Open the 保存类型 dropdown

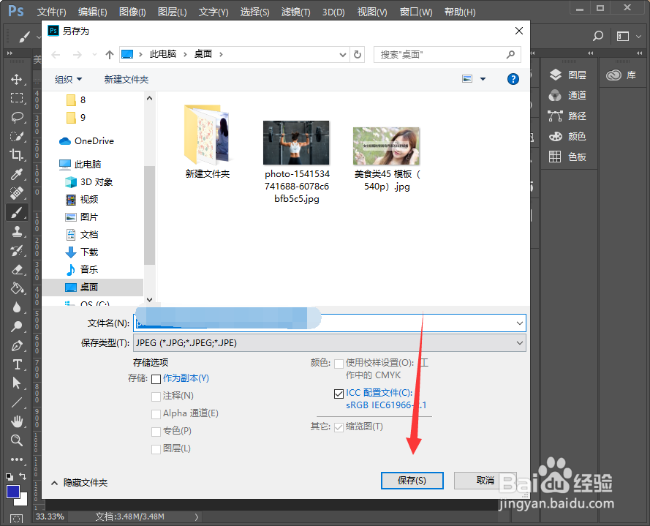click(518, 342)
